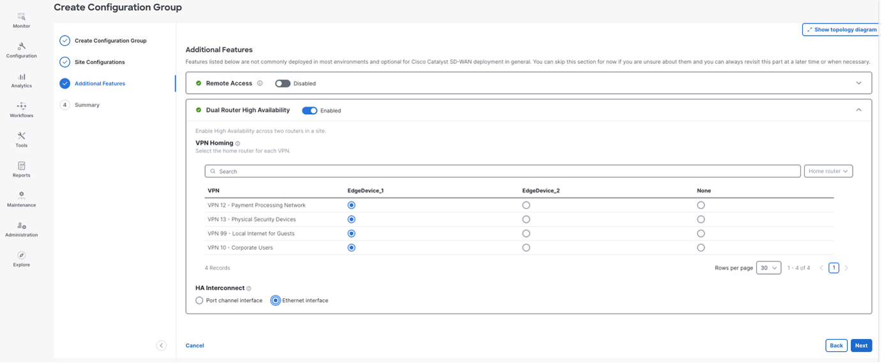
Task: Open the Administration icon
Action: [21, 226]
